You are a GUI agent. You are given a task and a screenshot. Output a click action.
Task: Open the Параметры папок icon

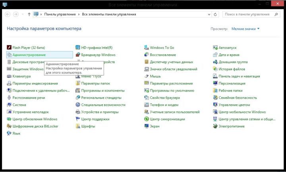[x=78, y=83]
